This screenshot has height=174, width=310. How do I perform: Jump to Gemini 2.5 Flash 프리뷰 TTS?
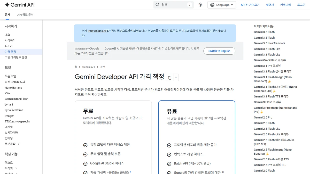click(271, 160)
